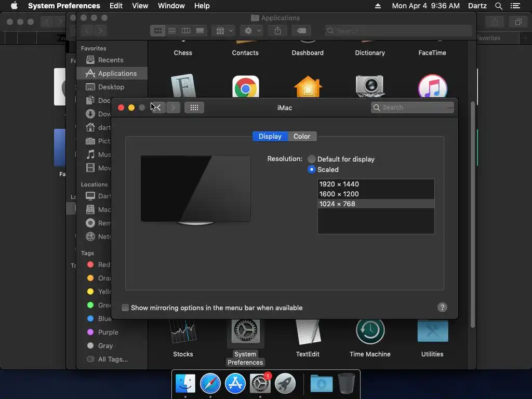Screen dimensions: 532x399
Task: Select Default for display resolution
Action: (312, 159)
